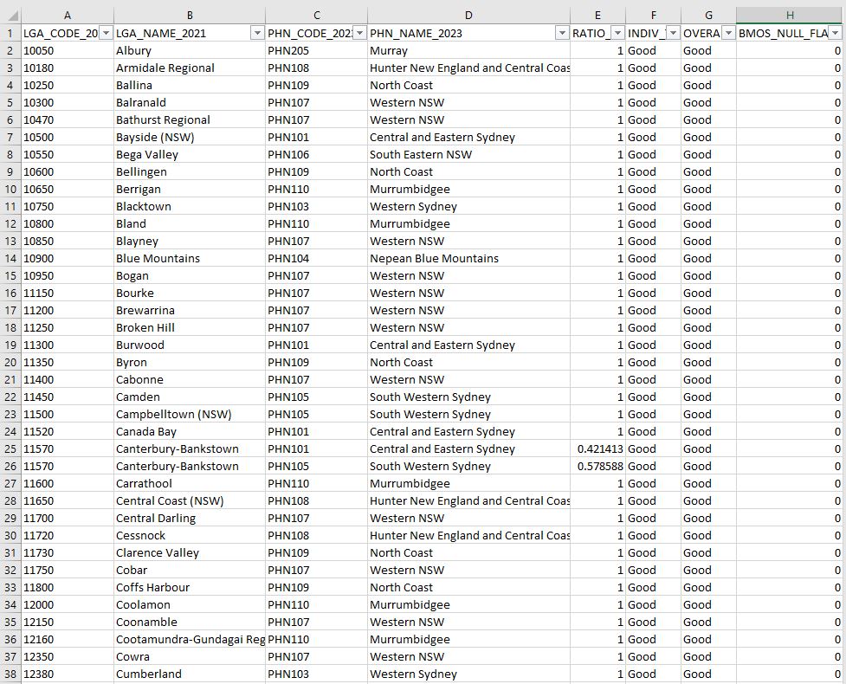Select column H header

tap(790, 15)
